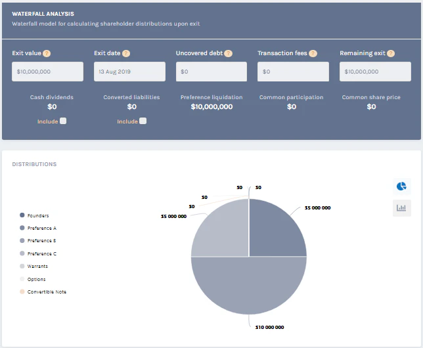The image size is (423, 348).
Task: Click the Common participation $0 value
Action: [x=292, y=106]
